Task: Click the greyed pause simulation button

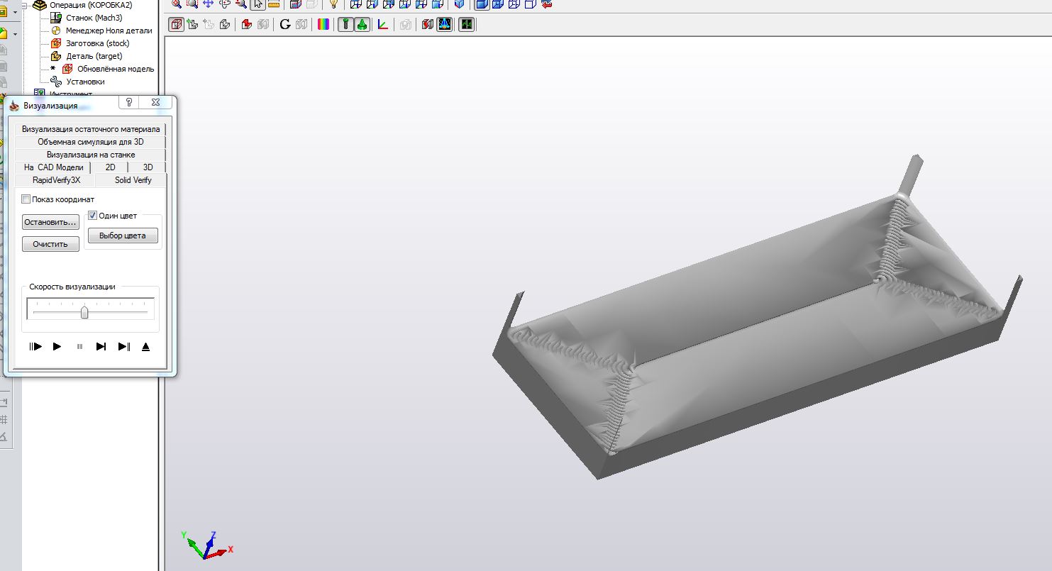Action: tap(79, 347)
